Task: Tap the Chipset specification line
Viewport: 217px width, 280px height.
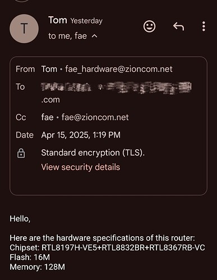Action: point(107,247)
